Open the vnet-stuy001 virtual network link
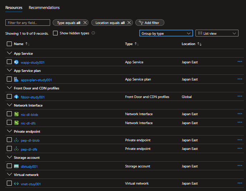 click(x=31, y=184)
